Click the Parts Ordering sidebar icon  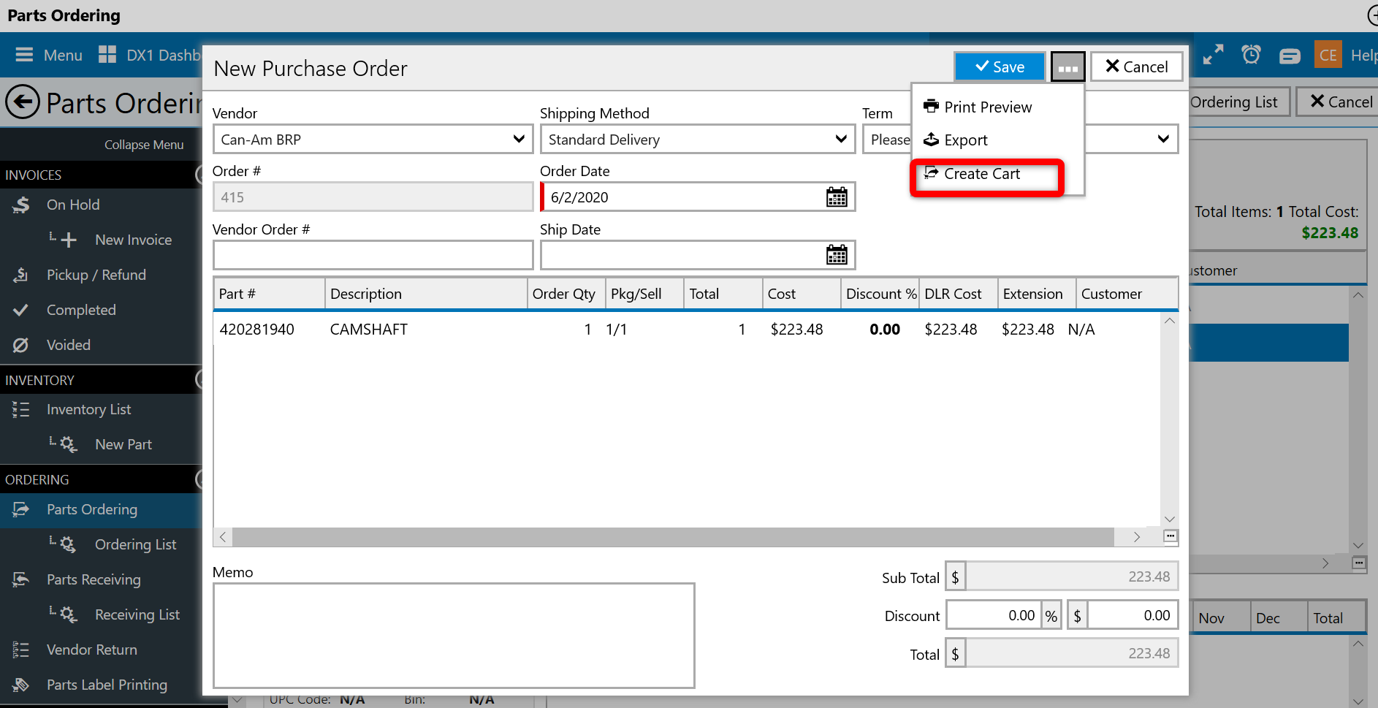[20, 509]
